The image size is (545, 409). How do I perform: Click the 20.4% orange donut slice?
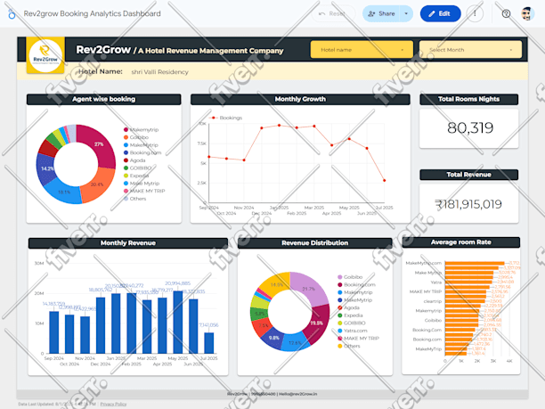(x=99, y=184)
